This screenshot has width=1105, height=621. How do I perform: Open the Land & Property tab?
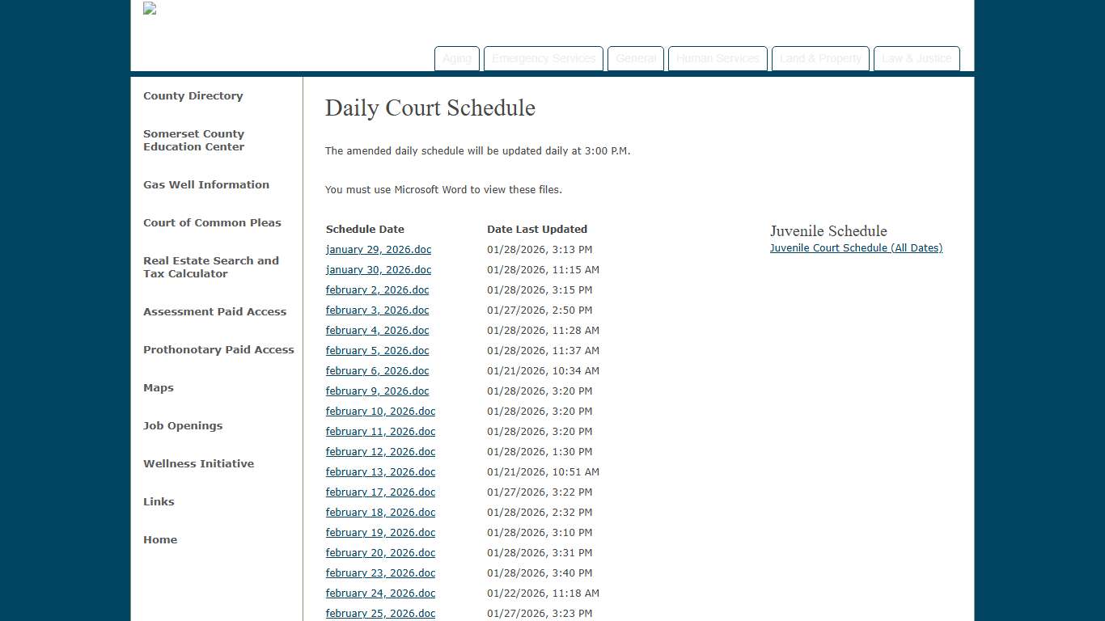tap(820, 58)
